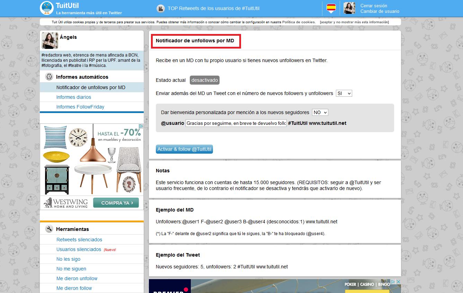Click COMPRA YA on Westwing ad
Screen dimensions: 463x293
click(116, 203)
